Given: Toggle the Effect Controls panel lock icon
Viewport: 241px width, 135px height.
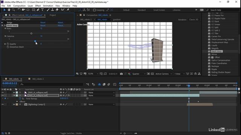Looking at the screenshot, I should pyautogui.click(x=9, y=15).
